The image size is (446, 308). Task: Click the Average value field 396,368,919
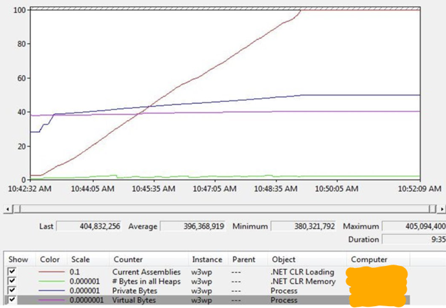[x=193, y=226]
